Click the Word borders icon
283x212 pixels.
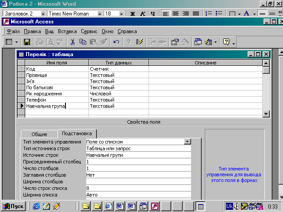232,14
